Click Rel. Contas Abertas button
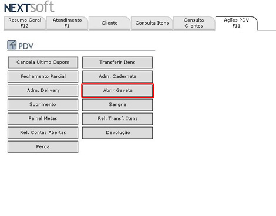Screen dimensions: 276x216 click(43, 133)
